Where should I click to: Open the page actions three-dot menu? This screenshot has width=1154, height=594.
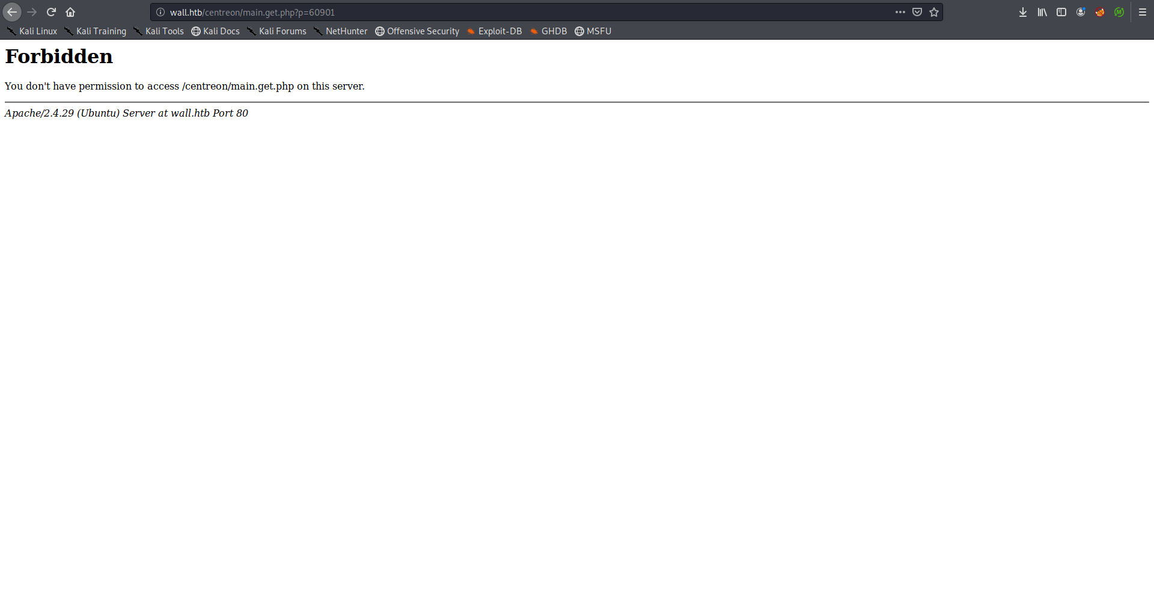click(900, 12)
